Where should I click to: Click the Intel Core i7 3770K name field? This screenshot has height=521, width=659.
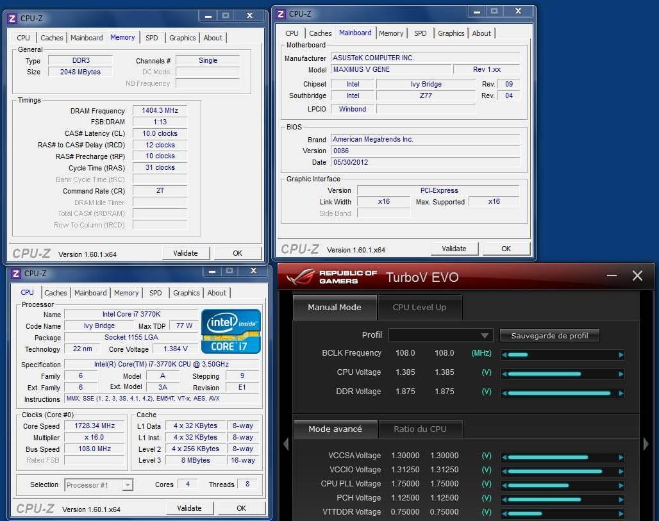coord(131,314)
